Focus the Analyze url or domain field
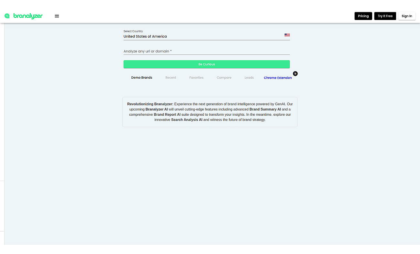This screenshot has height=254, width=420. click(206, 51)
